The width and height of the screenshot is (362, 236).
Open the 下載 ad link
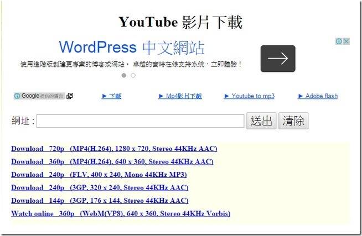111,96
